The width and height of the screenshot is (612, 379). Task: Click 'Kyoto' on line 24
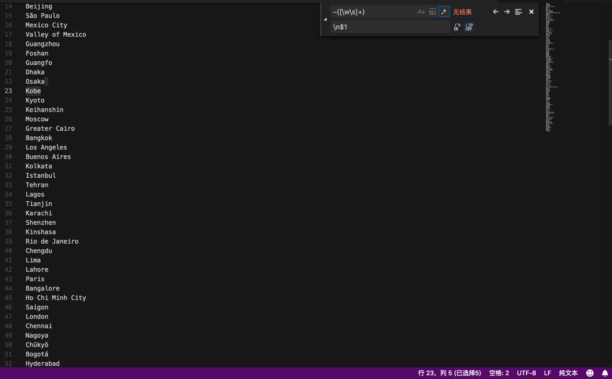click(x=35, y=100)
